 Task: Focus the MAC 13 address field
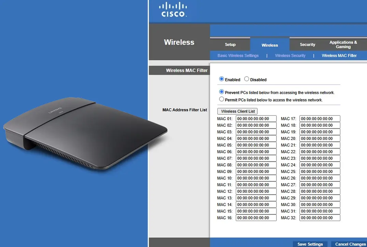click(256, 198)
